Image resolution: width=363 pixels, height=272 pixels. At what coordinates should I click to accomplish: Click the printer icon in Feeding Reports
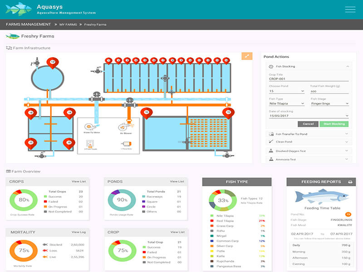[x=350, y=182]
